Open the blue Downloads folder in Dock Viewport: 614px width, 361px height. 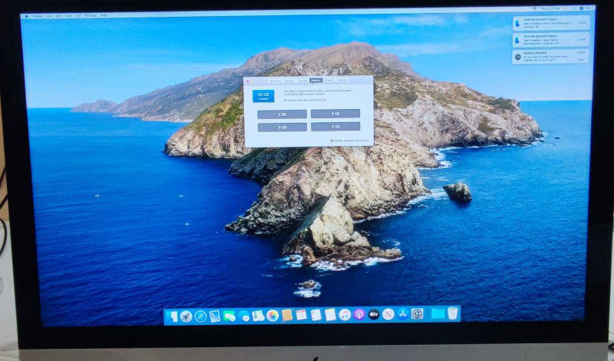pyautogui.click(x=437, y=313)
